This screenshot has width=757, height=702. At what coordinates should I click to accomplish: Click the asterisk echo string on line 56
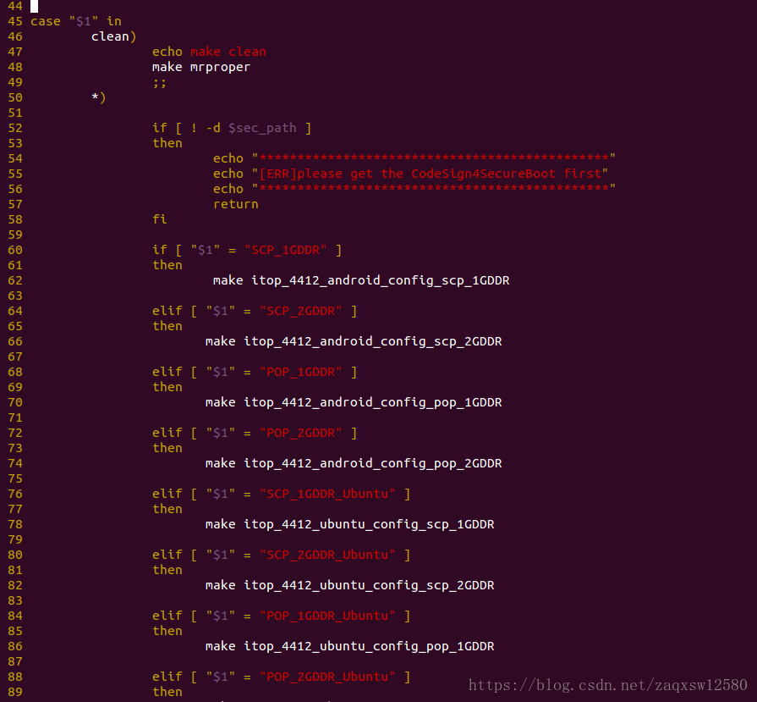pyautogui.click(x=434, y=189)
